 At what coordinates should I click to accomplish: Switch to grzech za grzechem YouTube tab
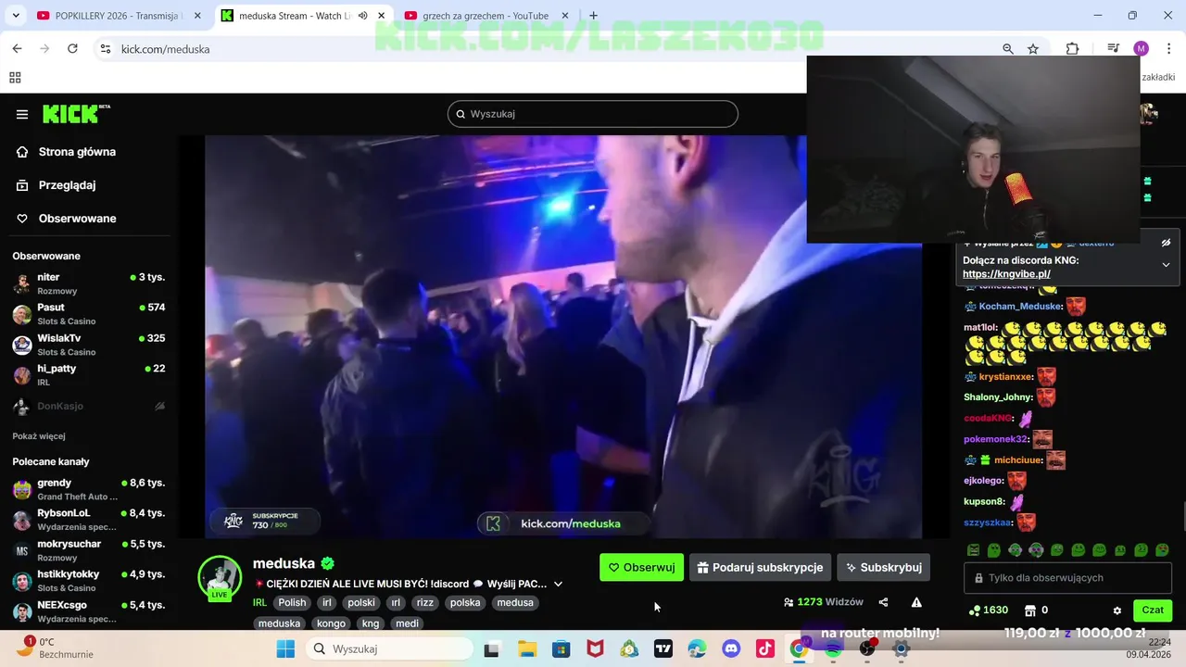(x=486, y=16)
